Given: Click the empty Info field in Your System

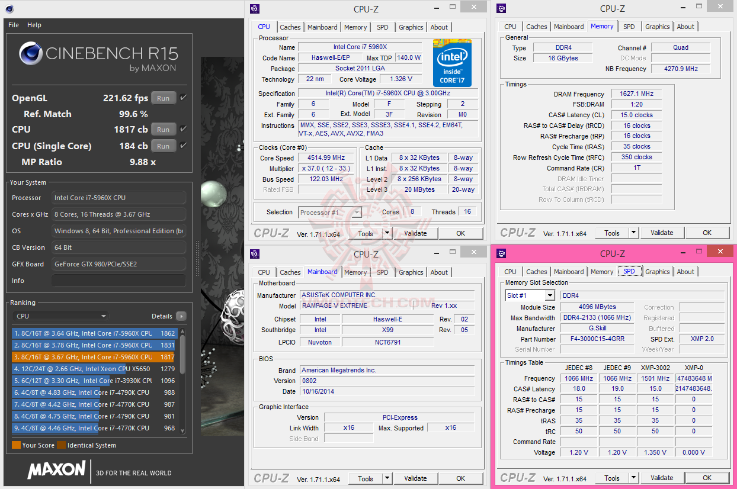Looking at the screenshot, I should pos(118,281).
